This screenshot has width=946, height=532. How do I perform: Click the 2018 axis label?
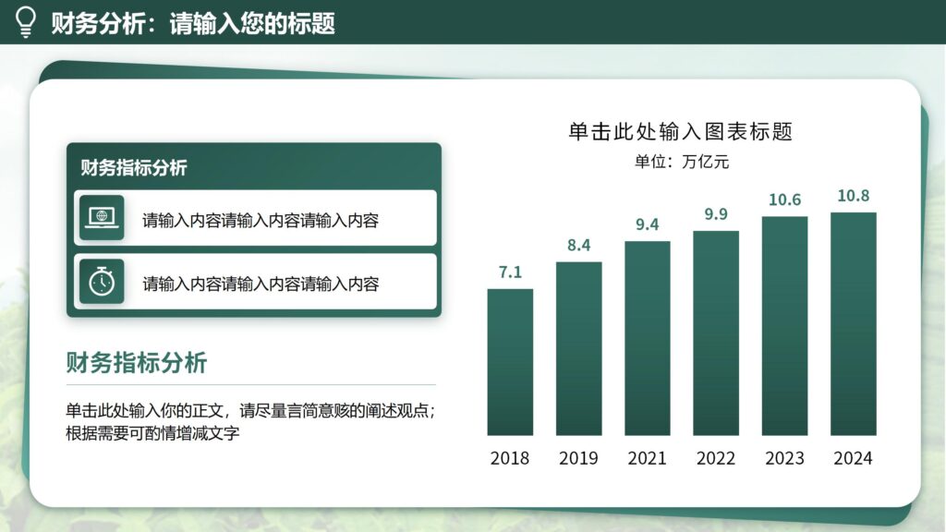[509, 457]
